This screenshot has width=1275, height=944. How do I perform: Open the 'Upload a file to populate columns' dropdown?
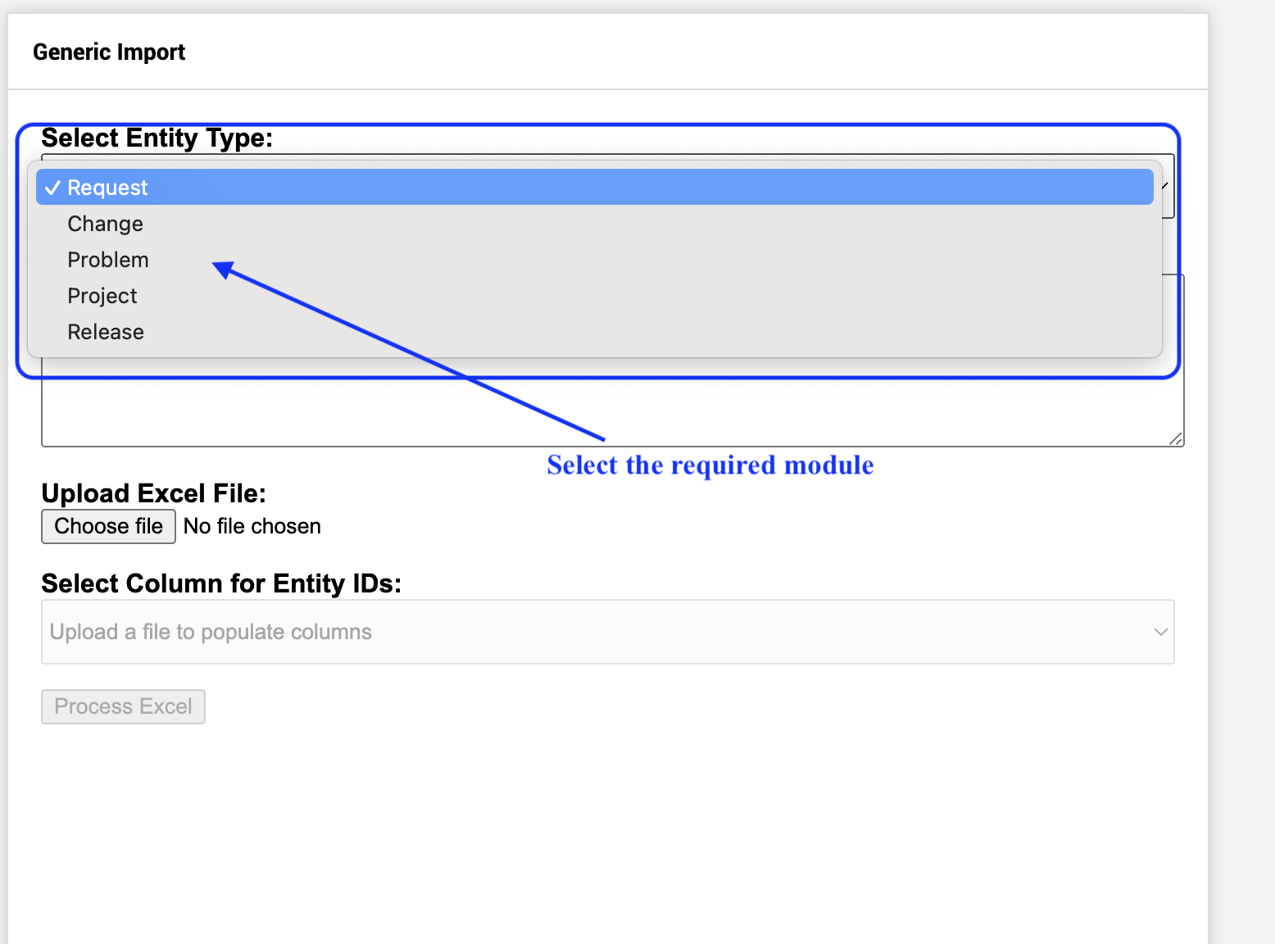(607, 632)
